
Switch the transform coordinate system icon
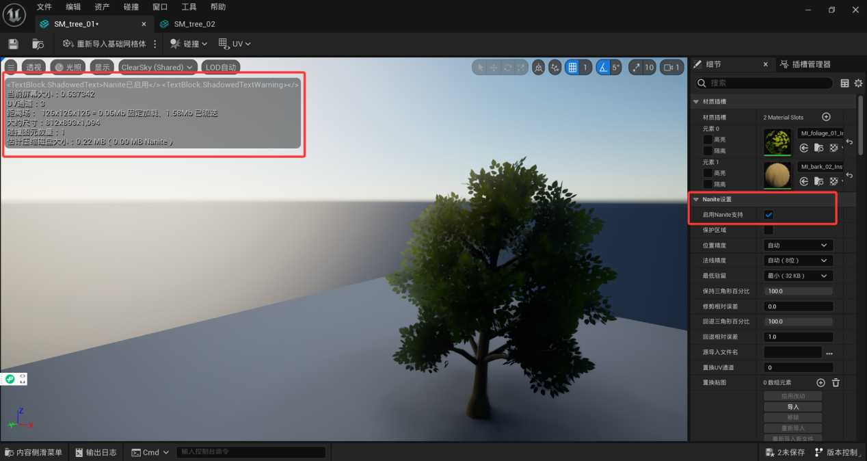pyautogui.click(x=539, y=67)
